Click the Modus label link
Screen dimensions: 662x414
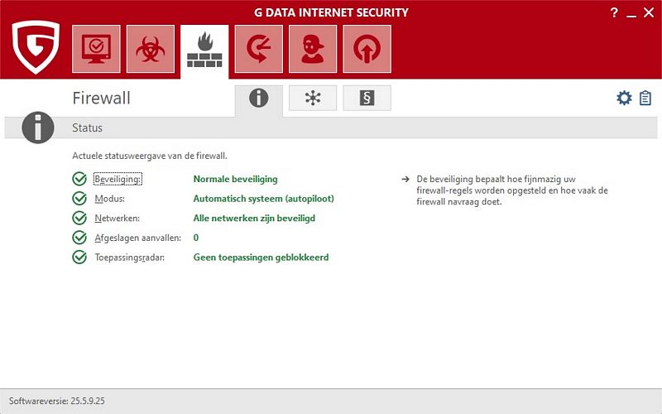coord(110,199)
